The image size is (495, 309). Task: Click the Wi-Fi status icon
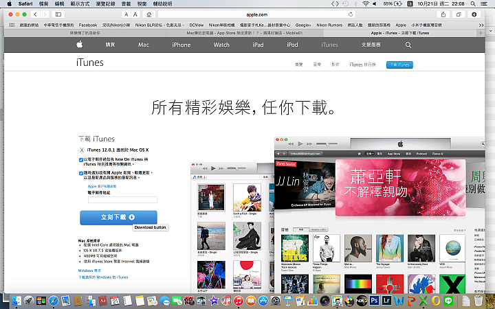coord(366,4)
